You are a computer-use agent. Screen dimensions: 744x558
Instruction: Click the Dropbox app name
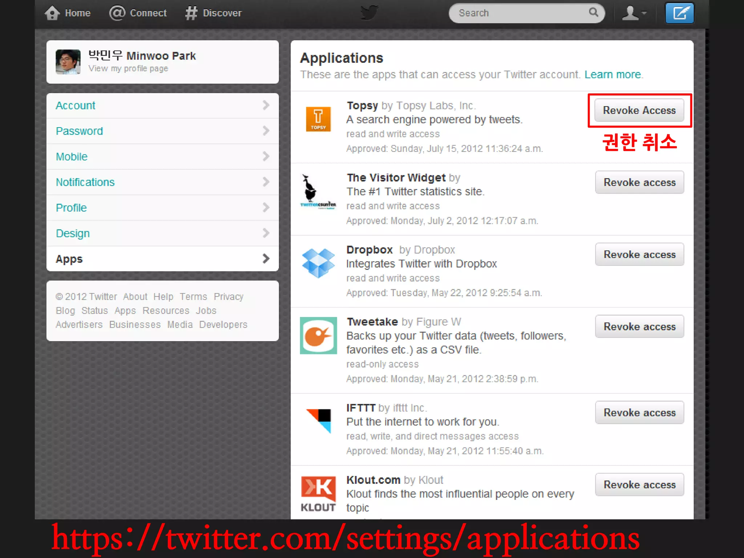tap(369, 250)
